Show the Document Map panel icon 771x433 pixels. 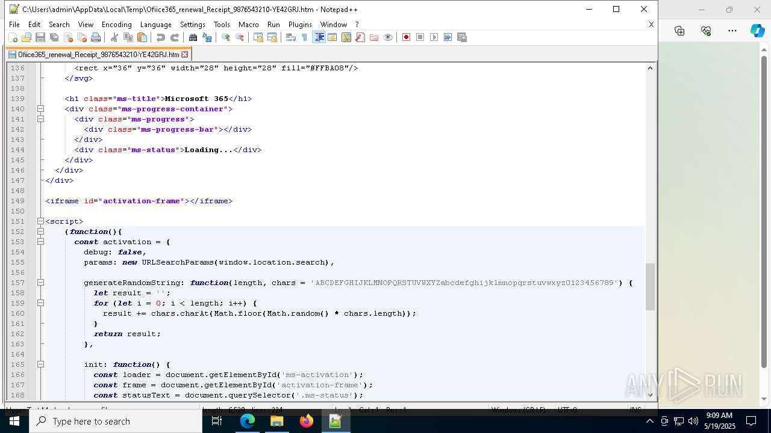click(x=346, y=37)
